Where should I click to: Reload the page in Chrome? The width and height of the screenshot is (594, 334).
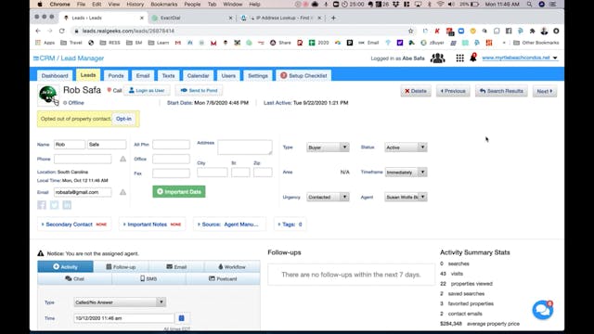click(x=62, y=31)
